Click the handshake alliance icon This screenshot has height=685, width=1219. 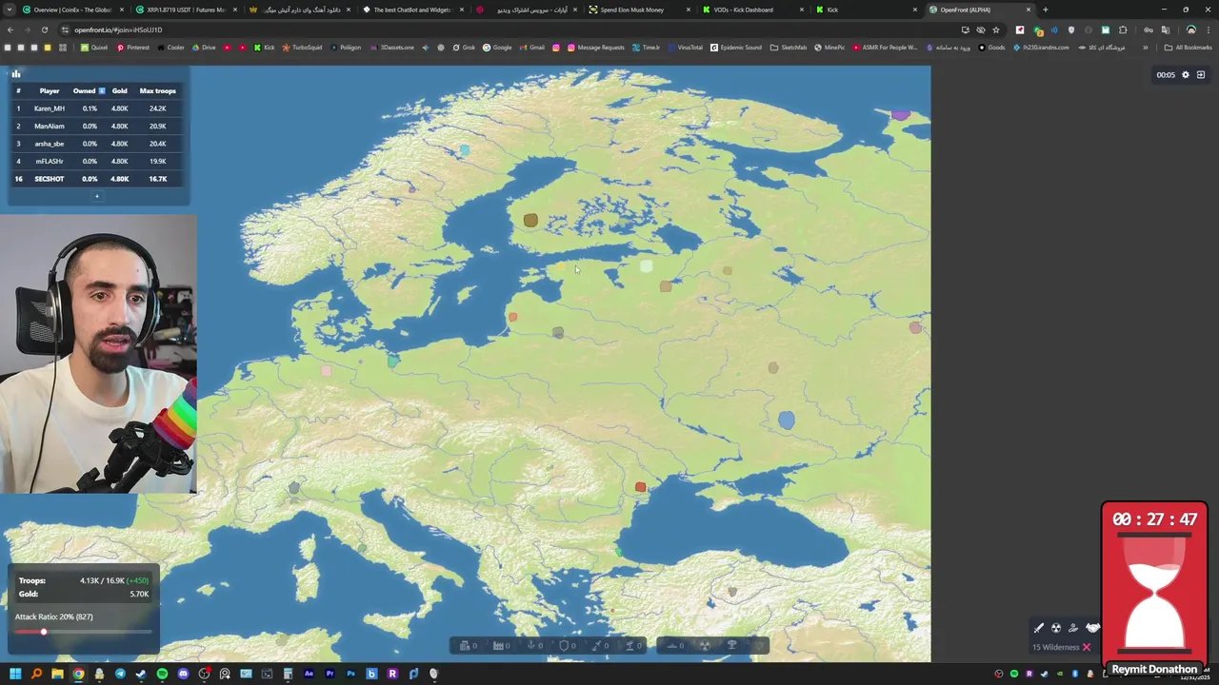1093,628
